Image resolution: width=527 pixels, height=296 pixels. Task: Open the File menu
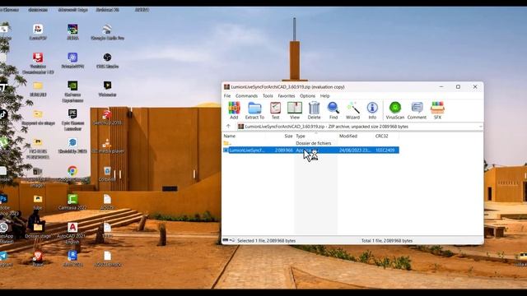[227, 96]
